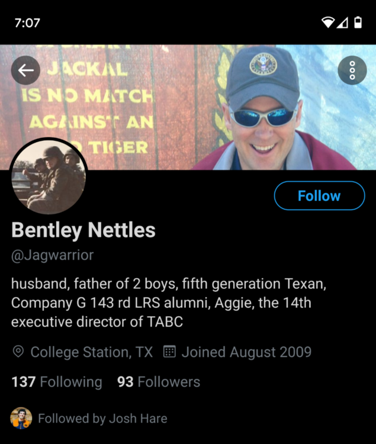Tap the cellular signal icon
376x444 pixels.
(x=342, y=22)
